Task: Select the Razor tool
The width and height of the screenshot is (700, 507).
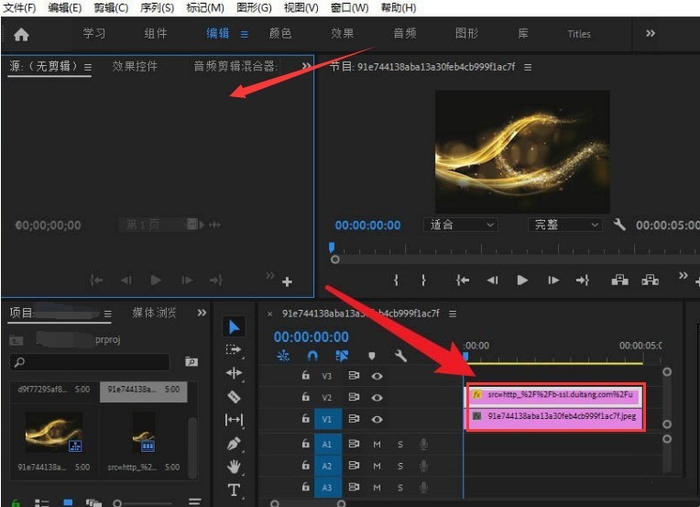Action: coord(234,397)
